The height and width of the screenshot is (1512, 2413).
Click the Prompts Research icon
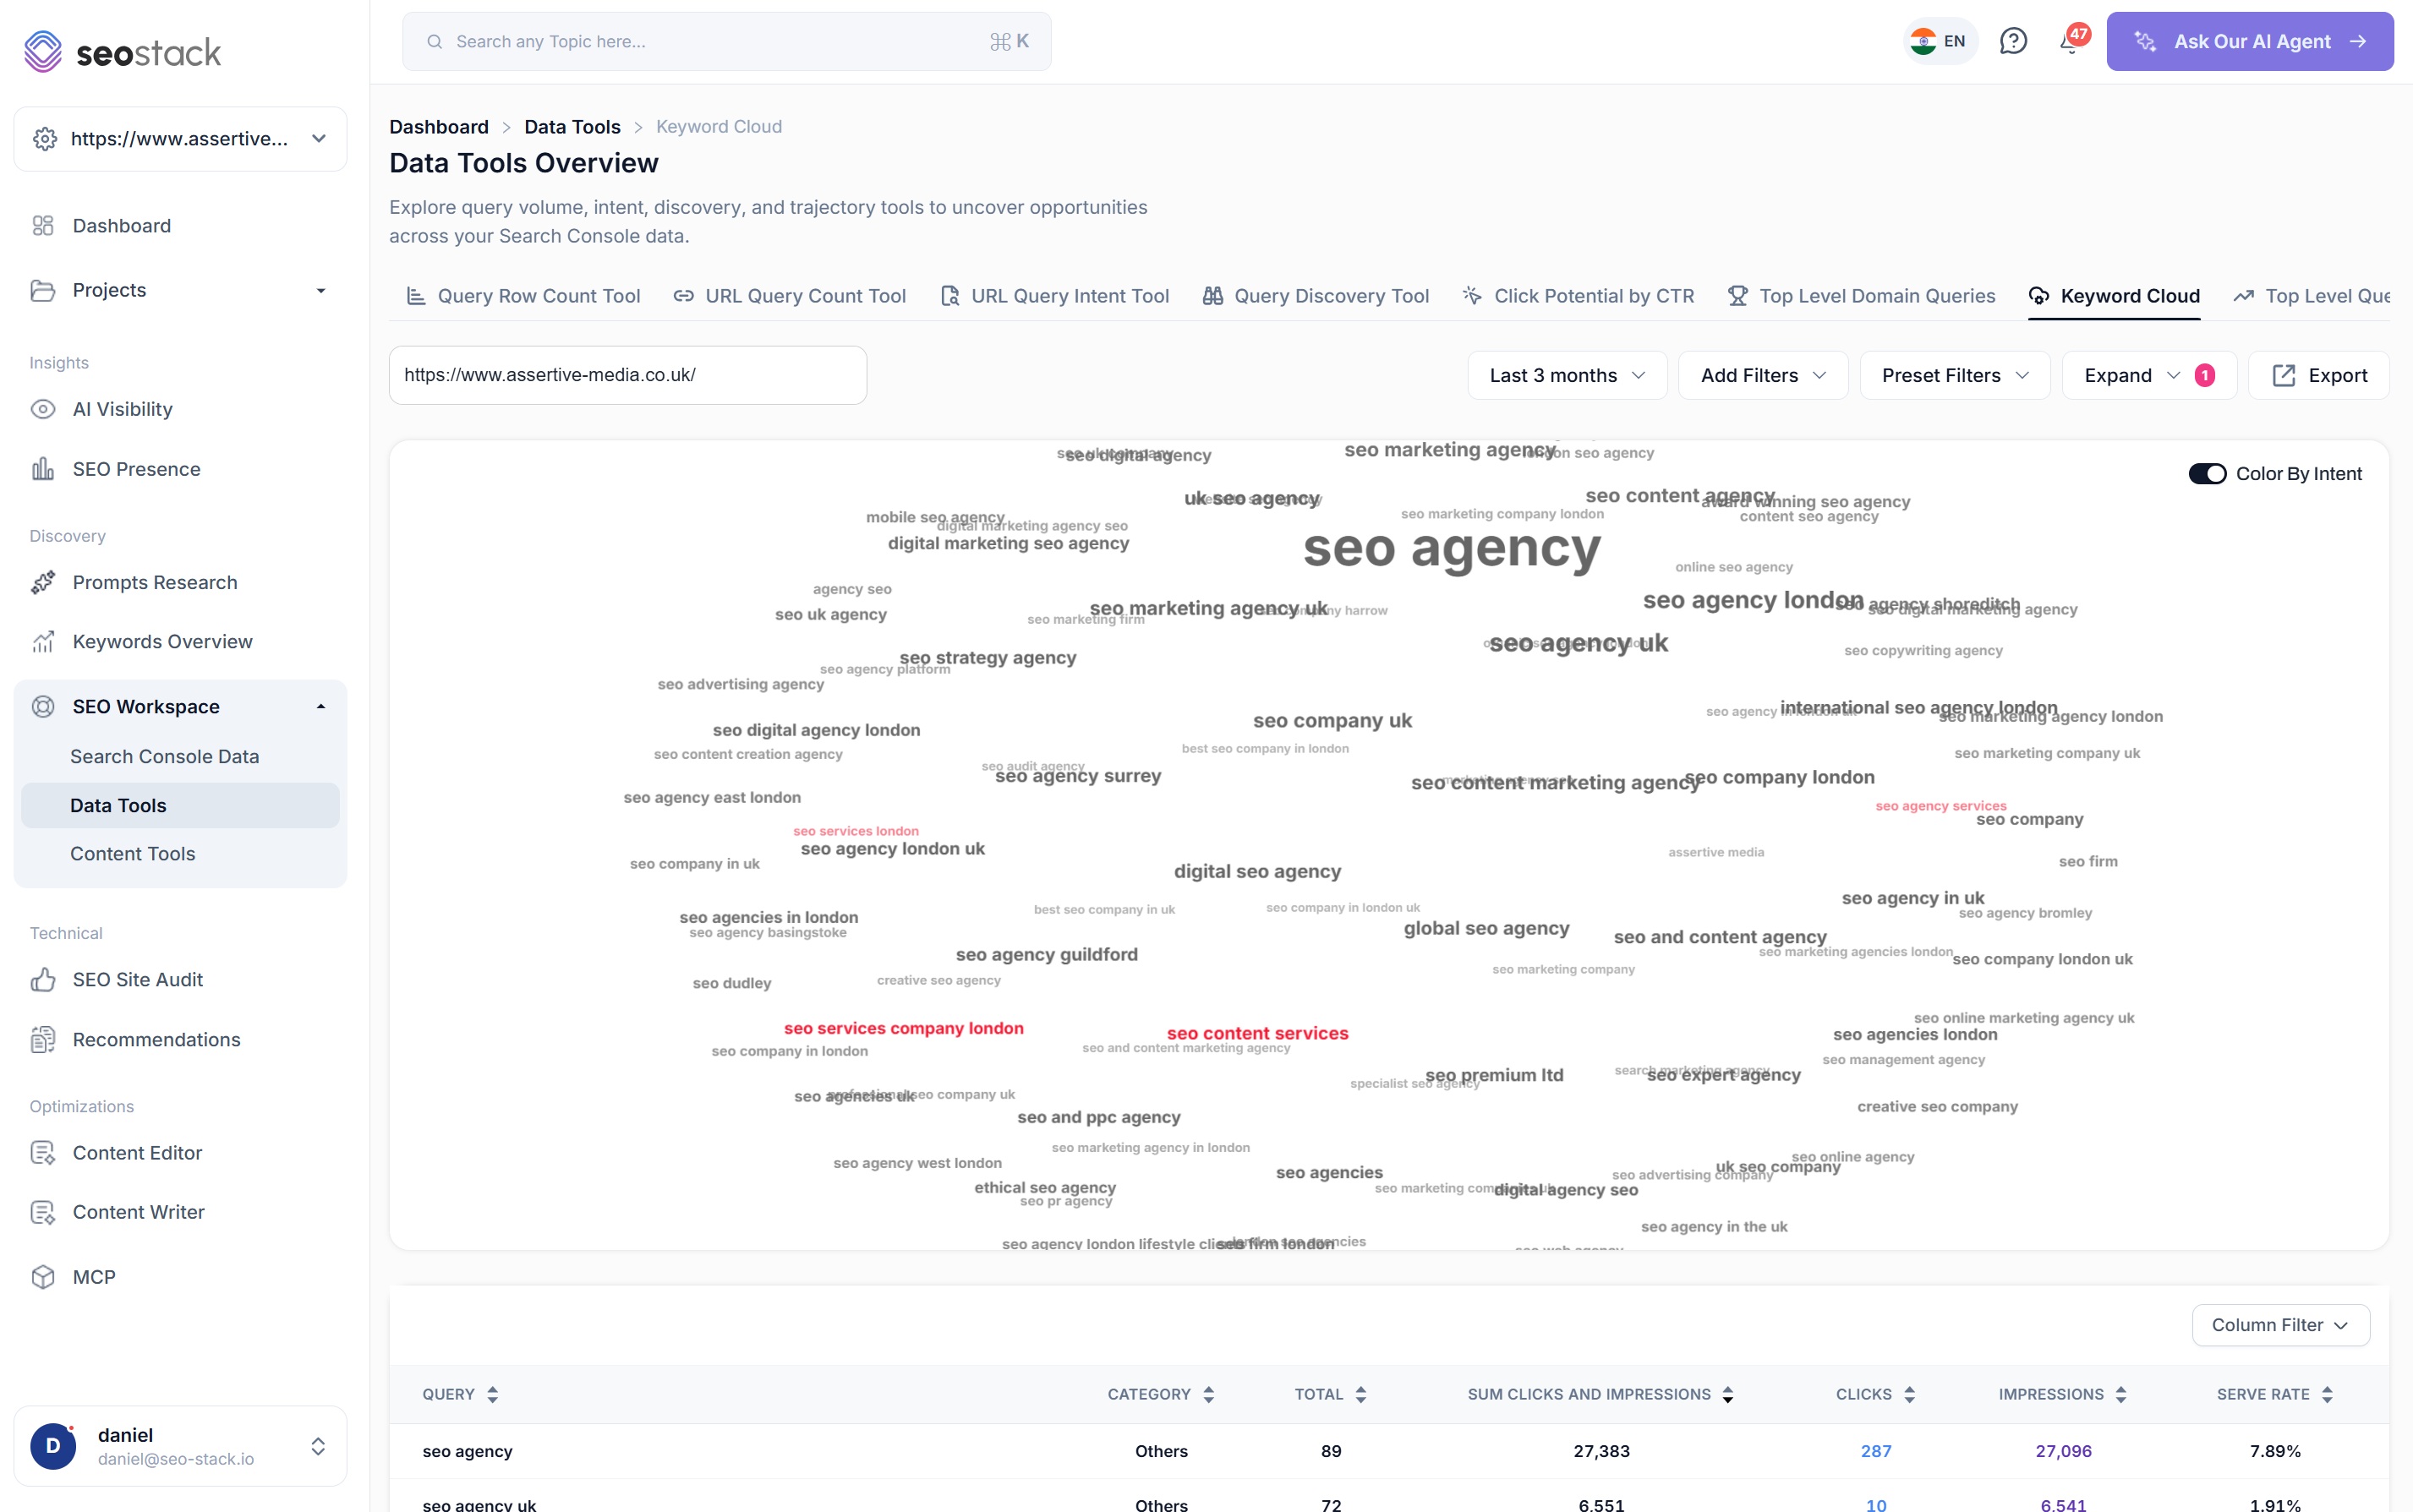pos(42,582)
